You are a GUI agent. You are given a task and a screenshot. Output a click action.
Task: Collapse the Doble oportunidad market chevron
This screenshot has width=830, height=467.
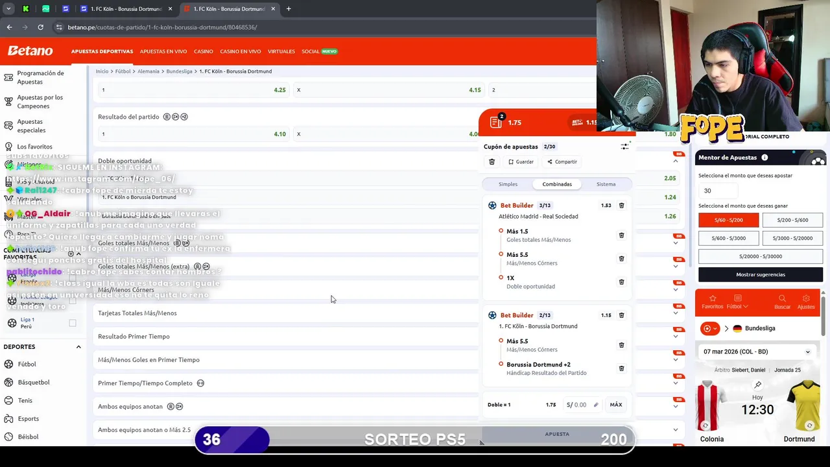676,161
